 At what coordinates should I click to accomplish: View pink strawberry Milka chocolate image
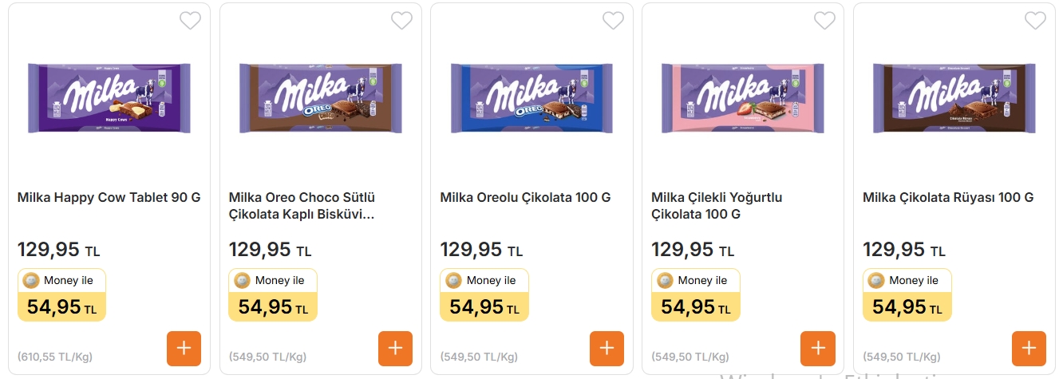pos(743,97)
